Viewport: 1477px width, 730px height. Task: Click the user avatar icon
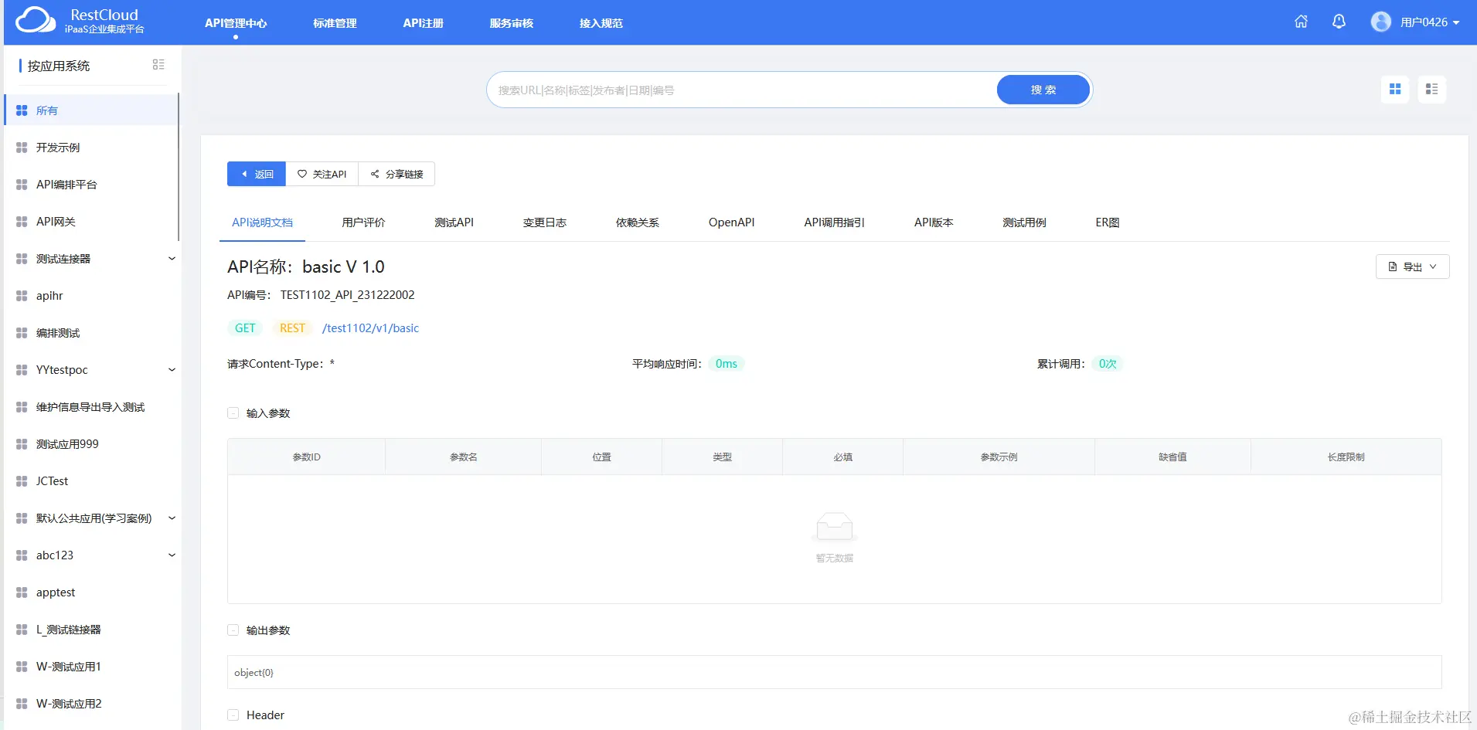(1381, 22)
